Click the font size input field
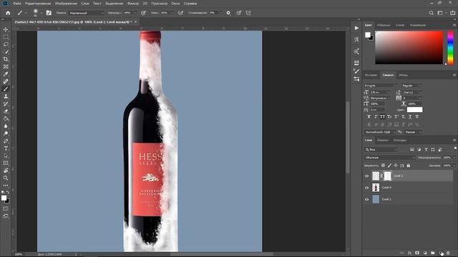The height and width of the screenshot is (257, 458). [x=379, y=92]
